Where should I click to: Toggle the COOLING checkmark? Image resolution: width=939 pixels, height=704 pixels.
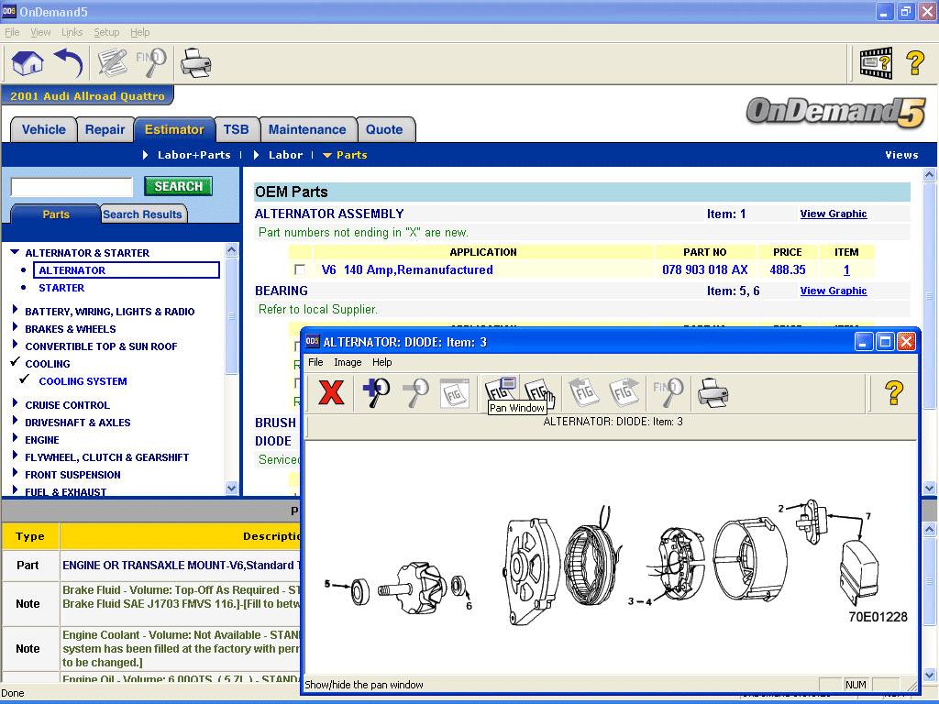point(16,361)
